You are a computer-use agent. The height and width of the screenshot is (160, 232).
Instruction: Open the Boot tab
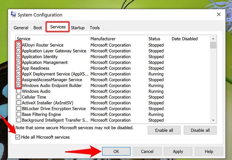point(38,28)
